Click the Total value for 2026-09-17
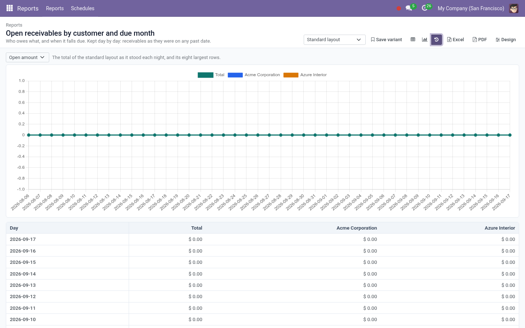 (x=195, y=239)
